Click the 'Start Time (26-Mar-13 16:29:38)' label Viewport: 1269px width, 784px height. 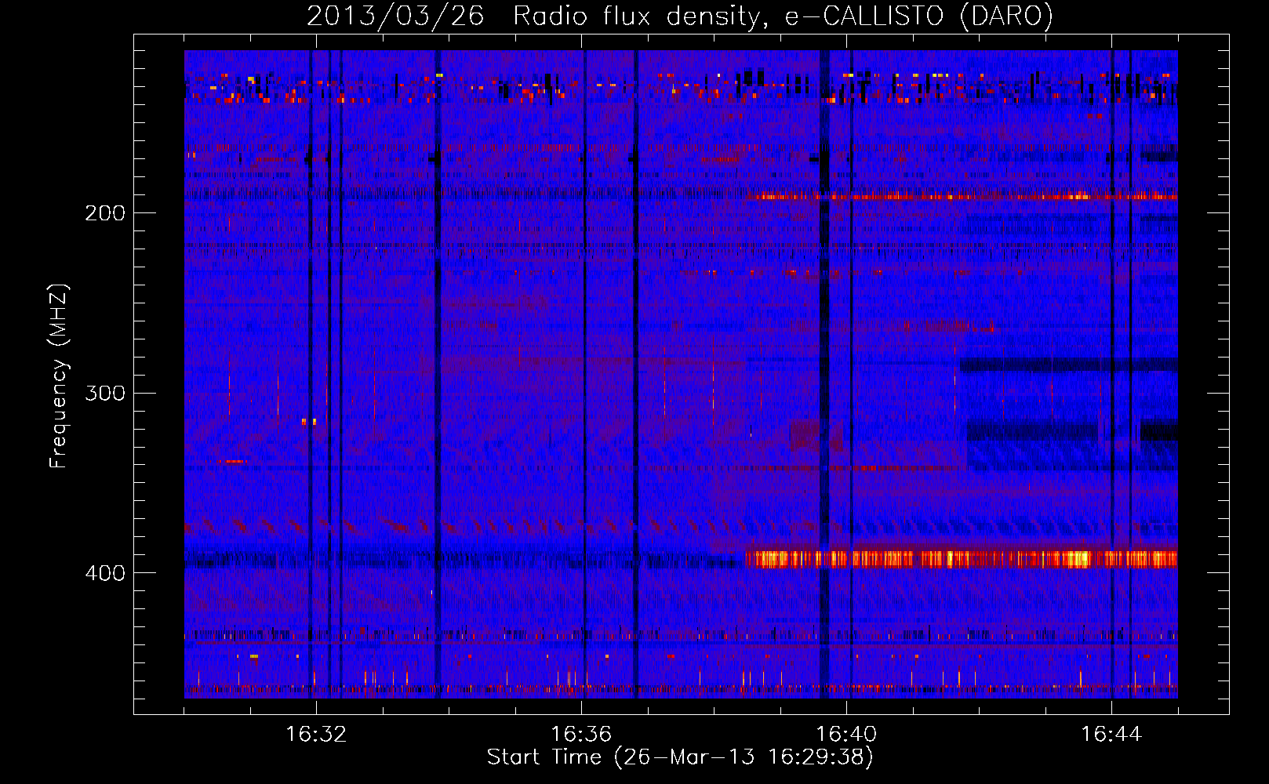click(680, 757)
